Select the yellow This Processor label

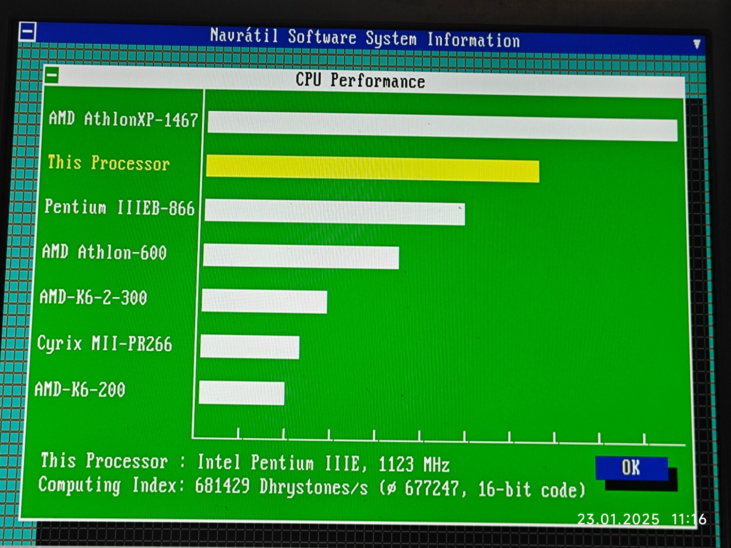click(x=109, y=163)
